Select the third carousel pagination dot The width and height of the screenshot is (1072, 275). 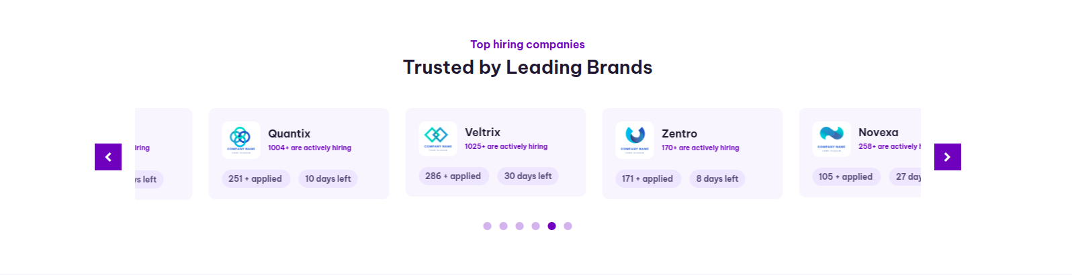click(x=520, y=226)
